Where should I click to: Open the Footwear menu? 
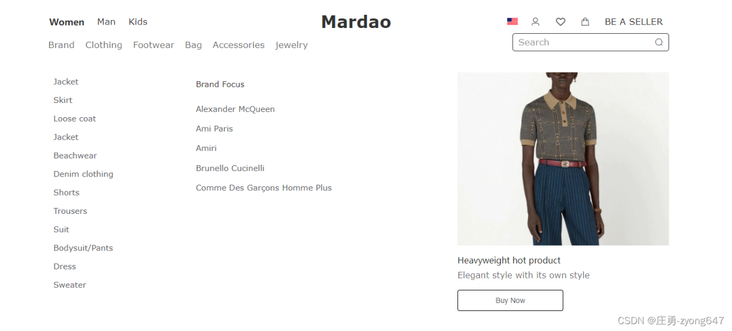[x=153, y=45]
